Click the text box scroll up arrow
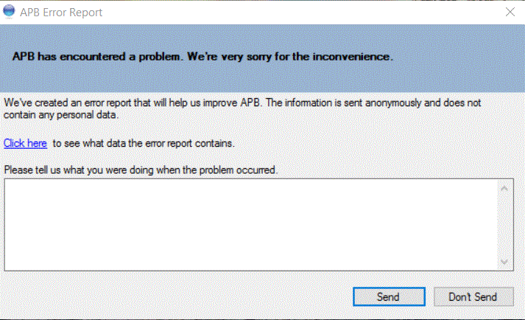This screenshot has height=320, width=525. click(504, 189)
